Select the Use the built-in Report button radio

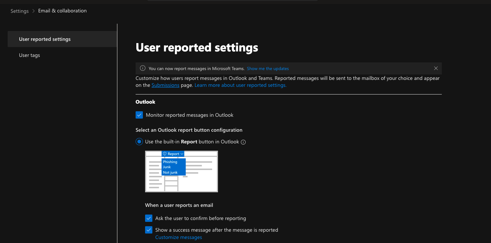pos(139,142)
